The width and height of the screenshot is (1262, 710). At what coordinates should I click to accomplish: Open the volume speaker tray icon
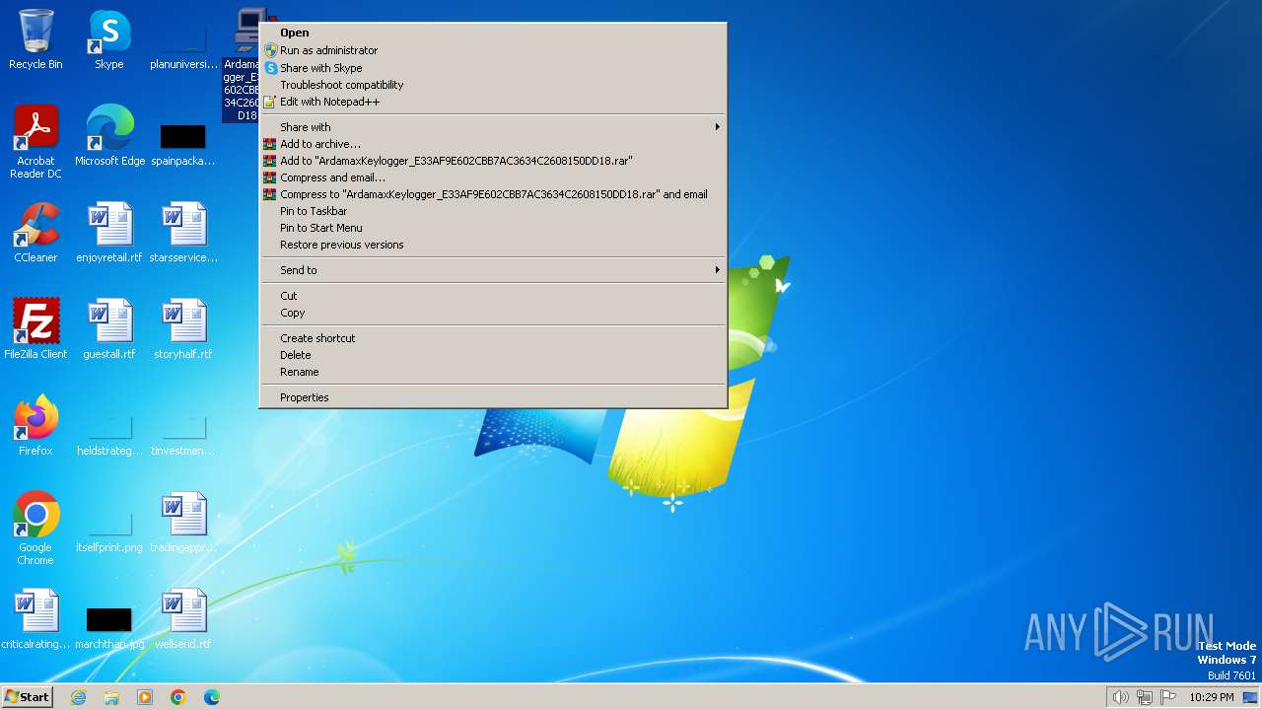click(x=1120, y=697)
